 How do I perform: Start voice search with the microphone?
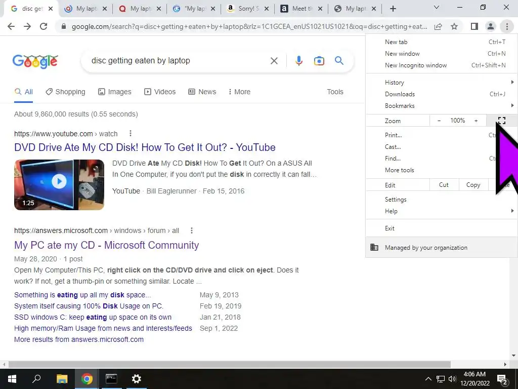point(298,61)
